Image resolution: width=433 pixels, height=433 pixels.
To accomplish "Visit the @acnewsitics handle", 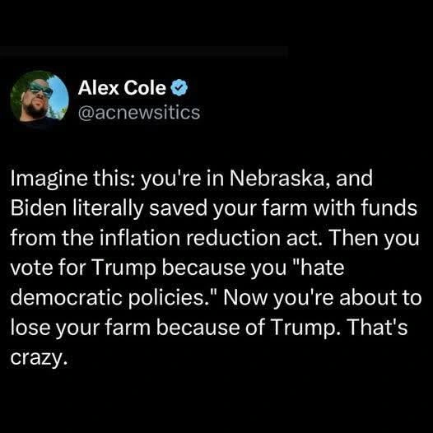I will pyautogui.click(x=139, y=113).
